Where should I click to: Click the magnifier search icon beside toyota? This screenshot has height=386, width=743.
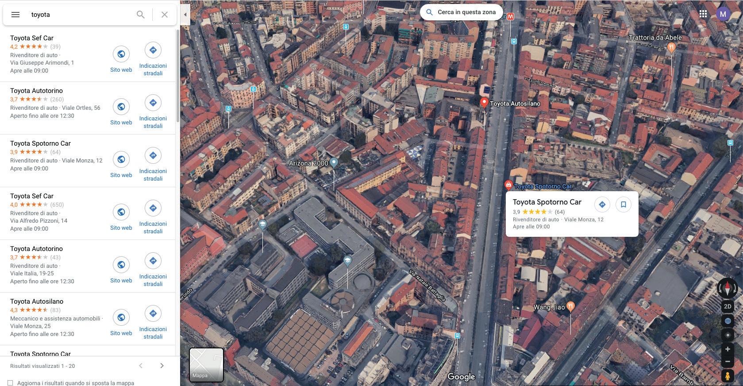[x=140, y=15]
